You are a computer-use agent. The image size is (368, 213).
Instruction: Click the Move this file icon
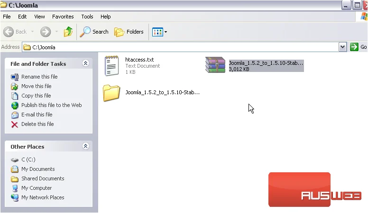pos(15,87)
